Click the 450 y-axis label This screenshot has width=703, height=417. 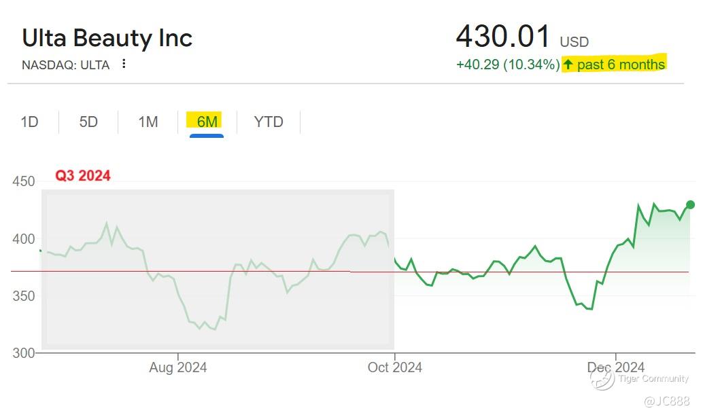pyautogui.click(x=23, y=182)
